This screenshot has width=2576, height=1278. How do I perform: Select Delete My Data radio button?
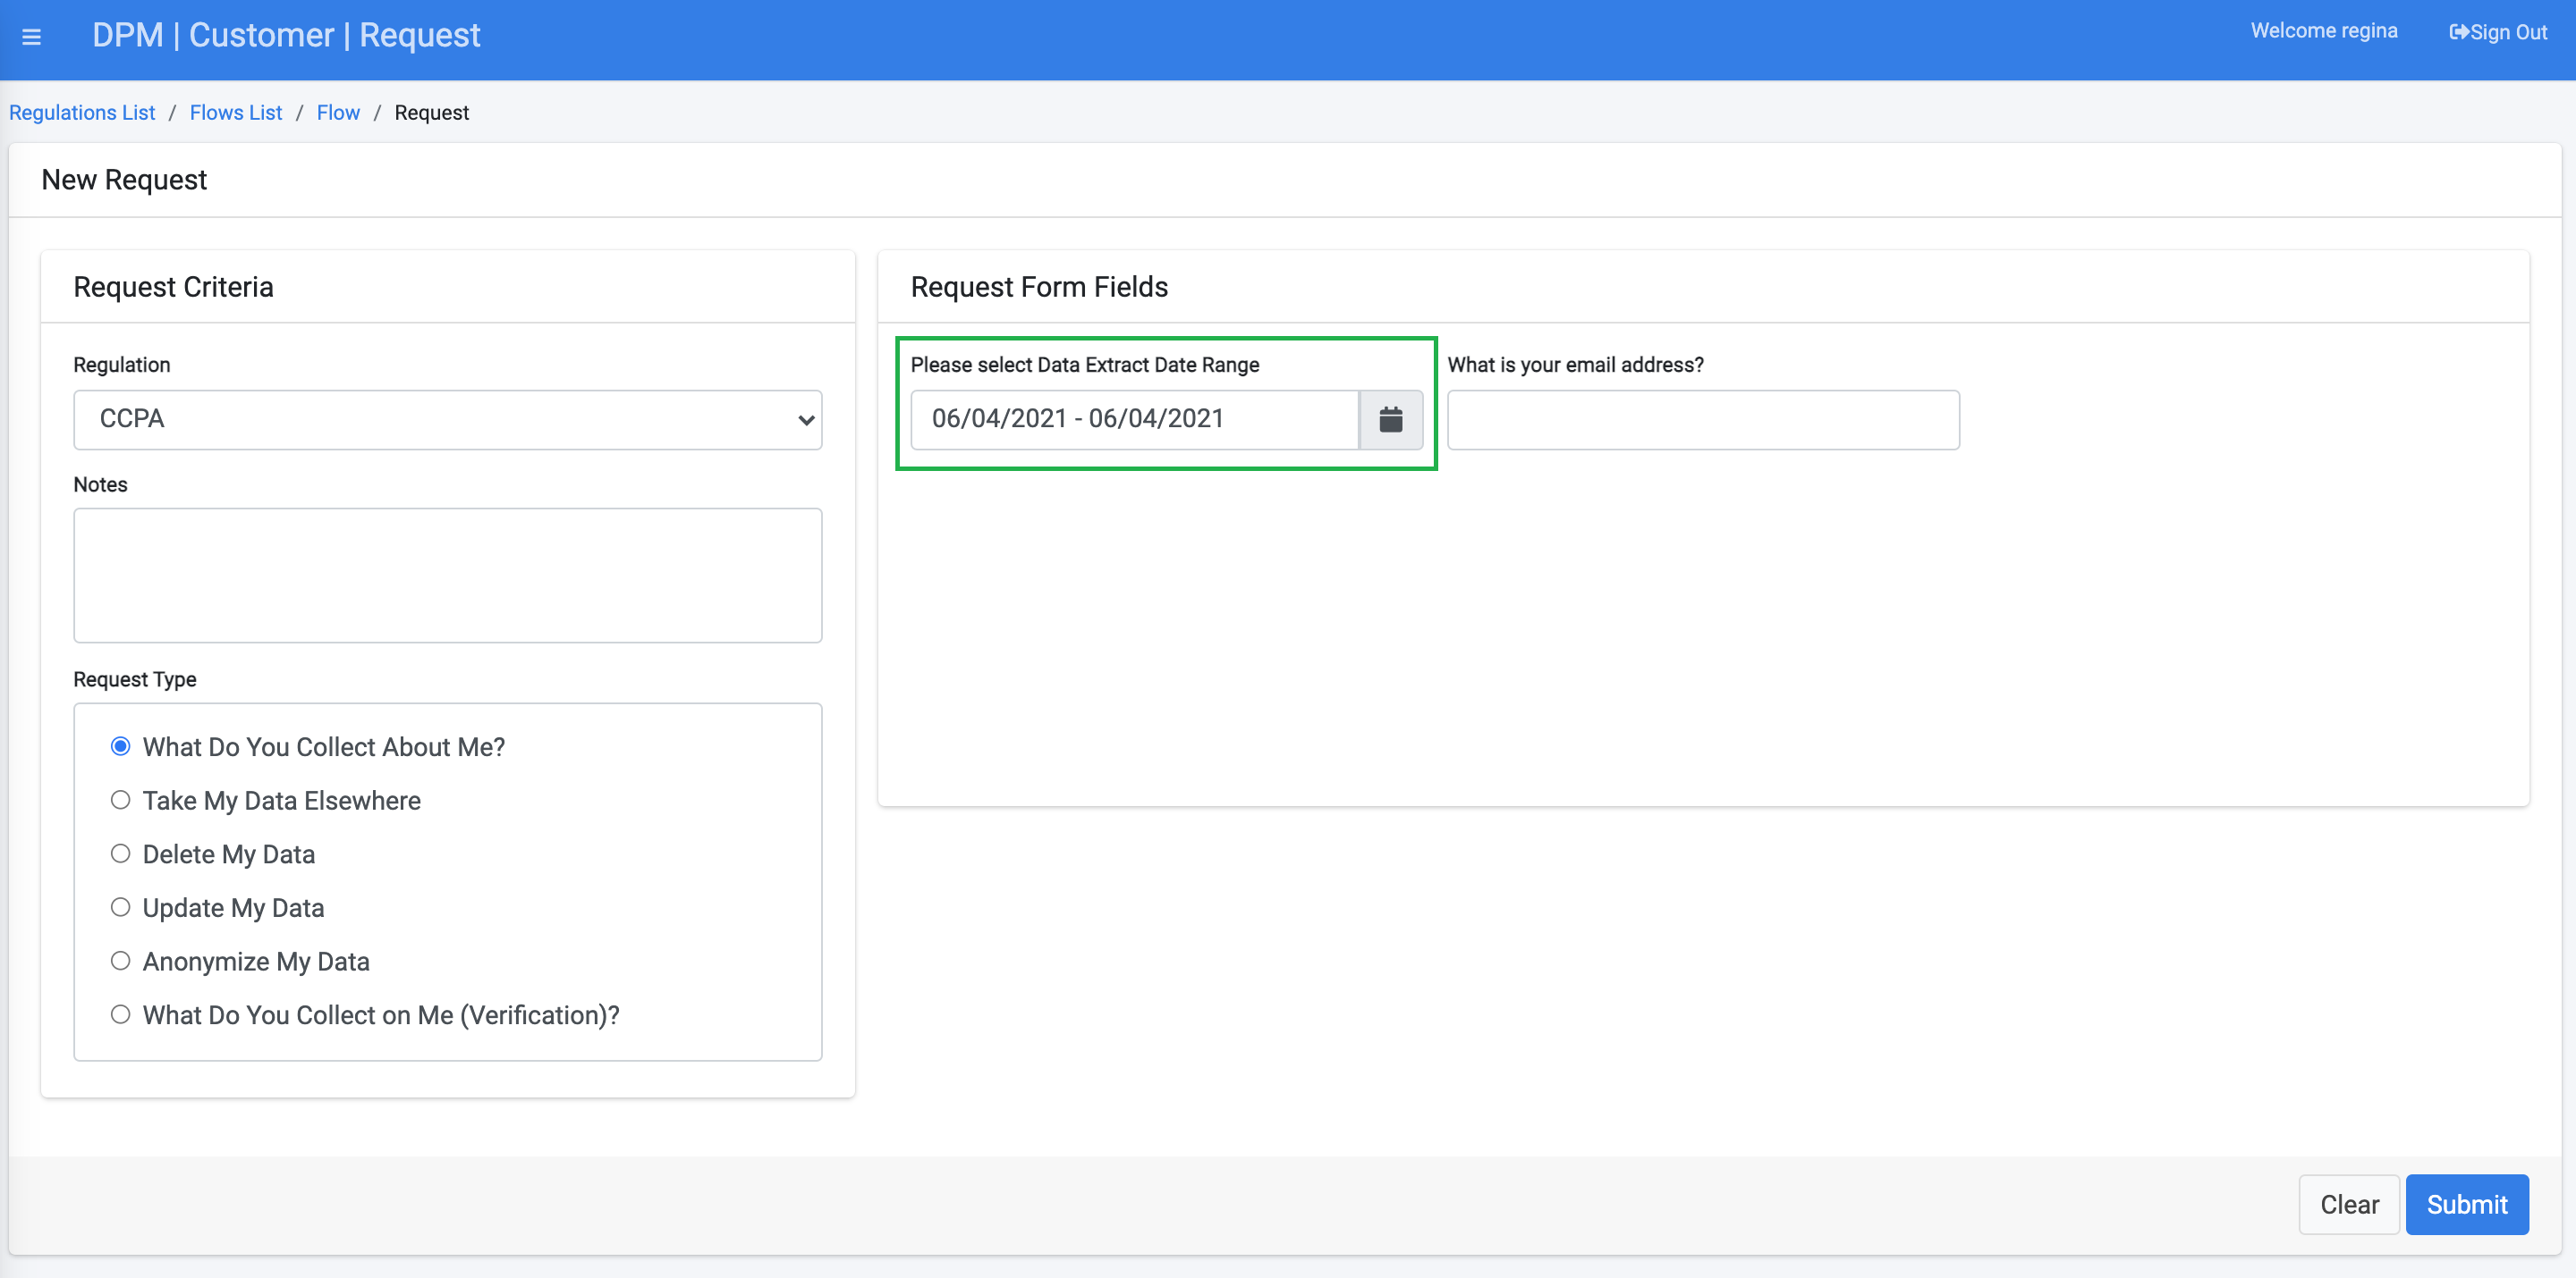click(121, 854)
